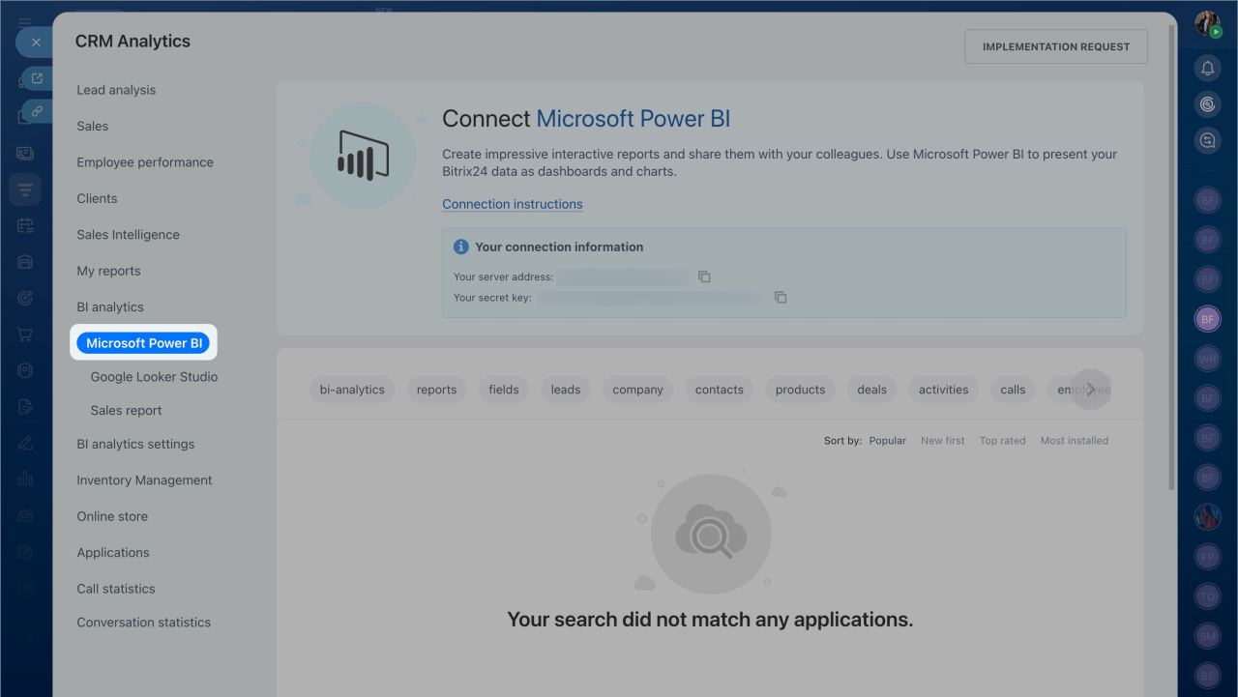Click the user profile avatar at top right
This screenshot has width=1238, height=697.
pyautogui.click(x=1207, y=24)
